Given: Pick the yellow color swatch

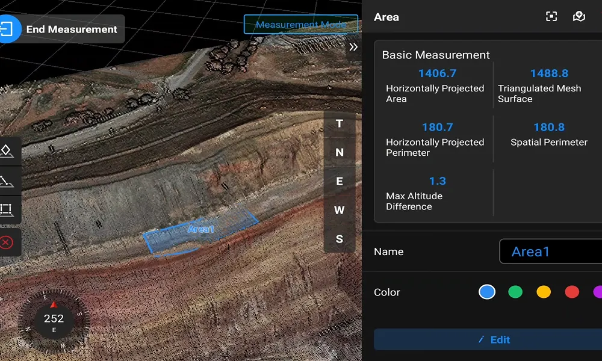Looking at the screenshot, I should 544,292.
